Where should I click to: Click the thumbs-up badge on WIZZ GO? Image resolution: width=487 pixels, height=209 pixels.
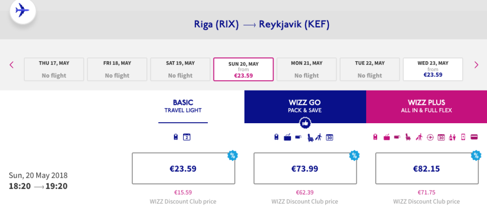tap(305, 123)
